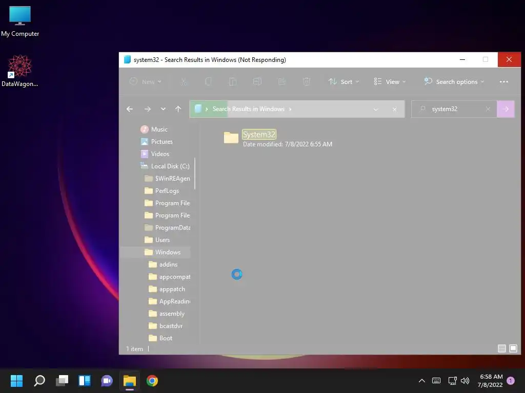Go back with the left arrow

[130, 109]
